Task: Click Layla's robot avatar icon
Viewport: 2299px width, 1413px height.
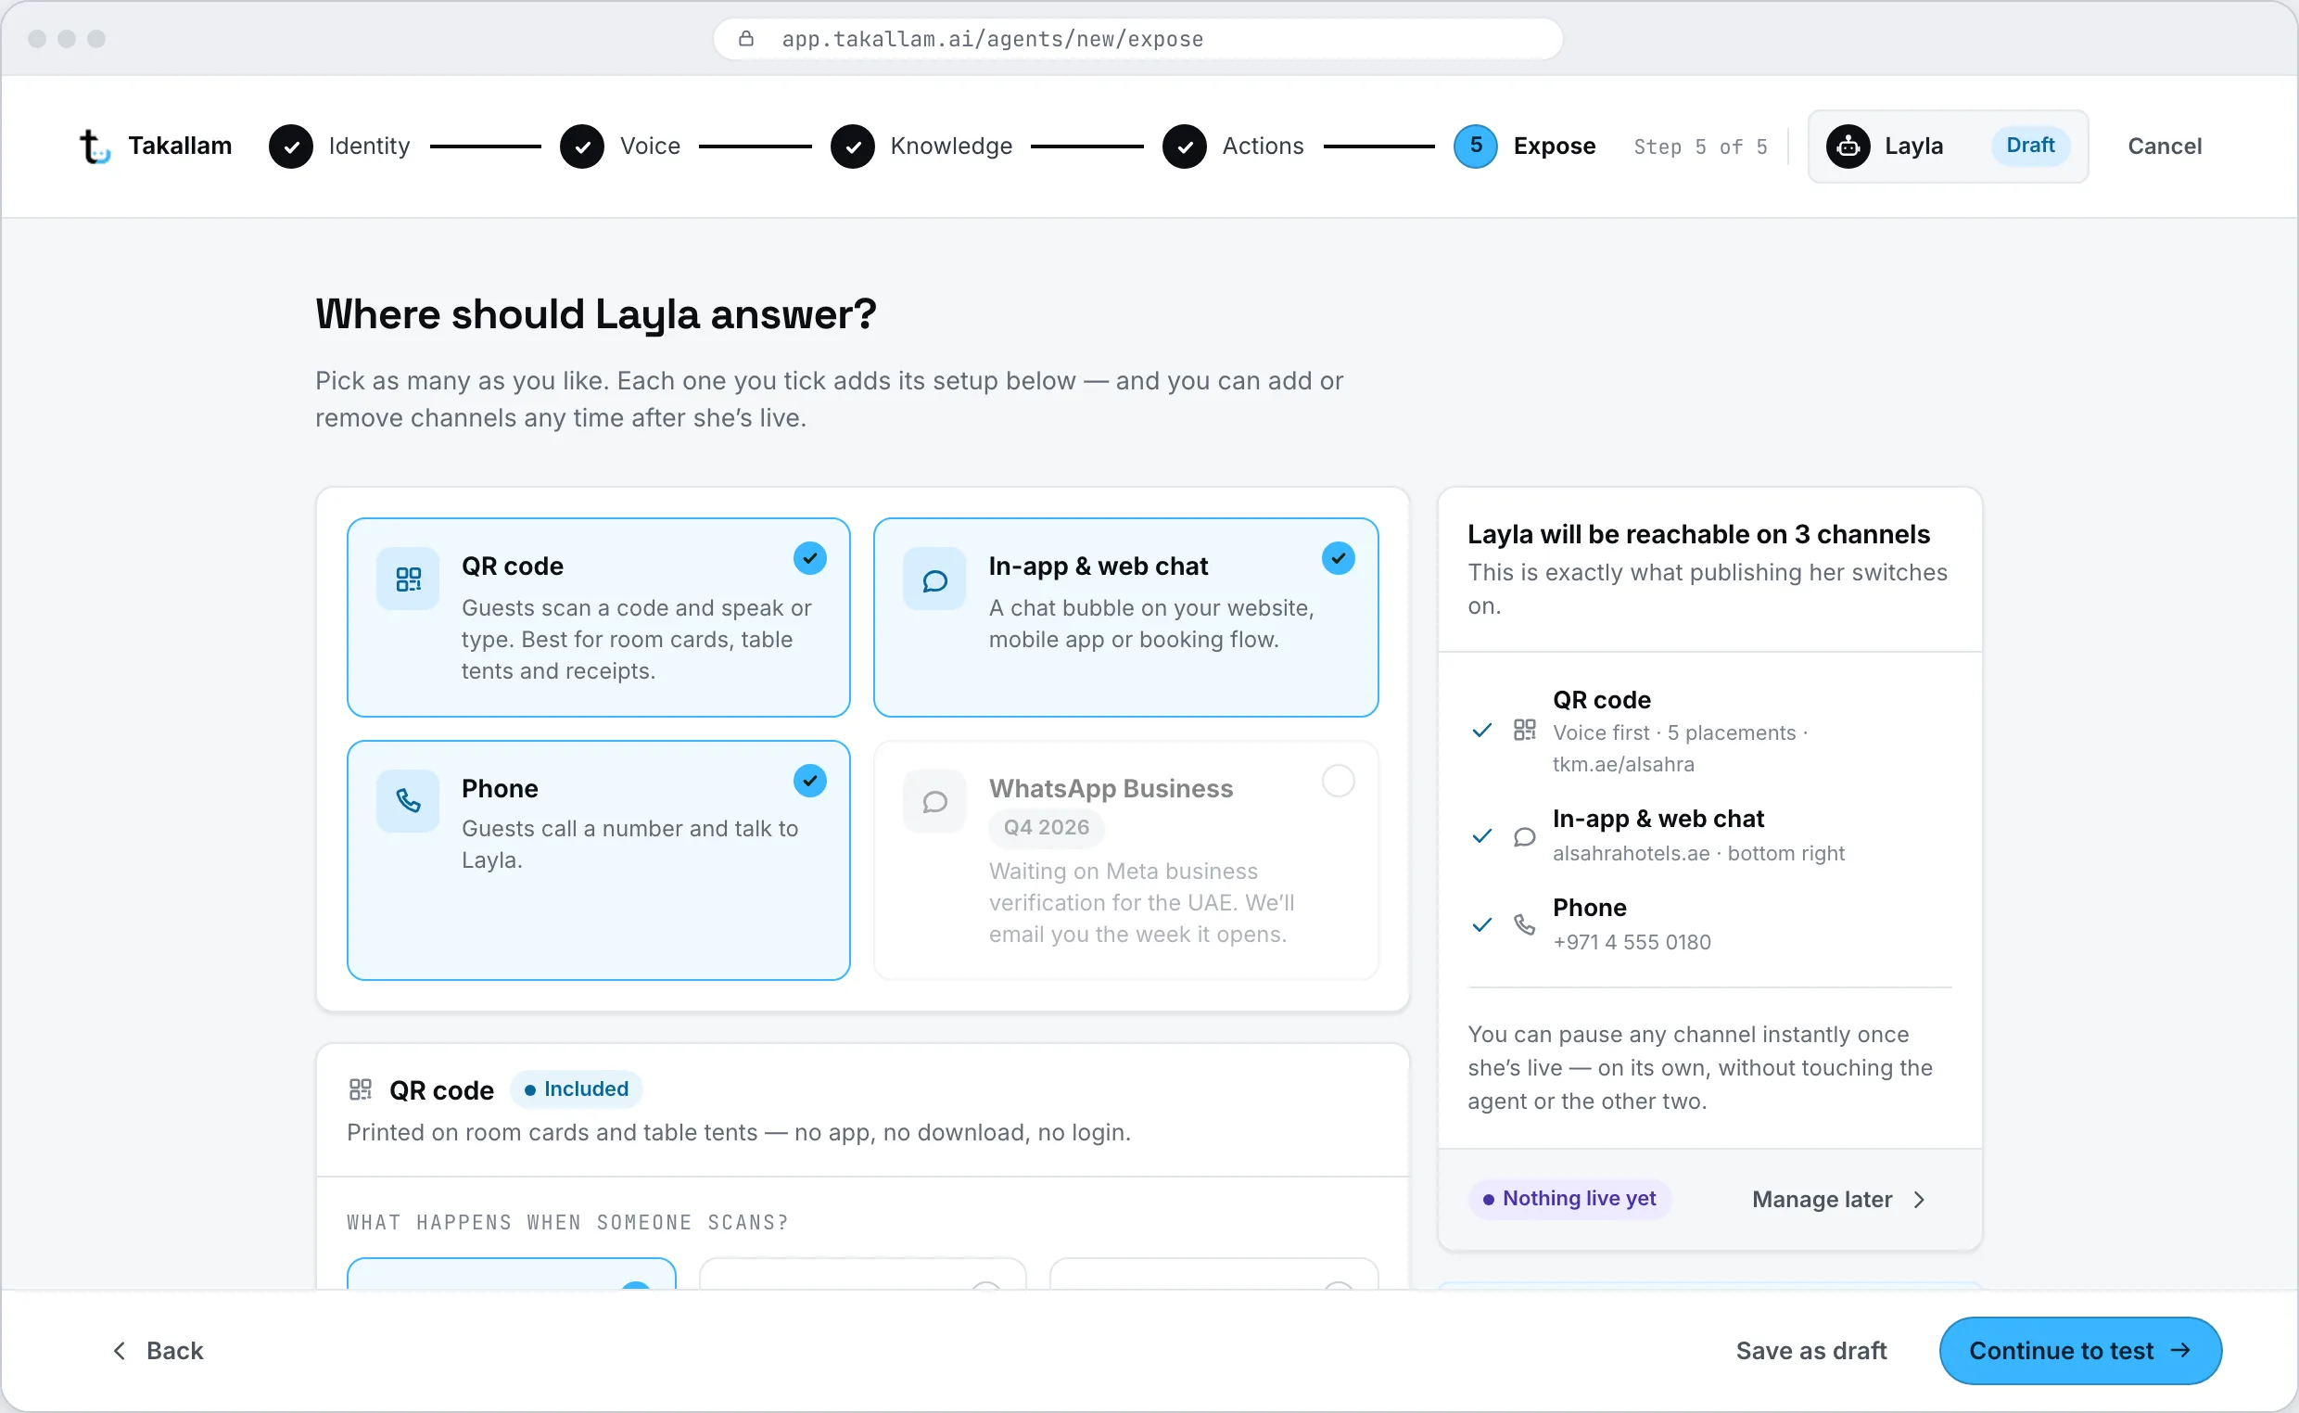Action: pos(1848,146)
